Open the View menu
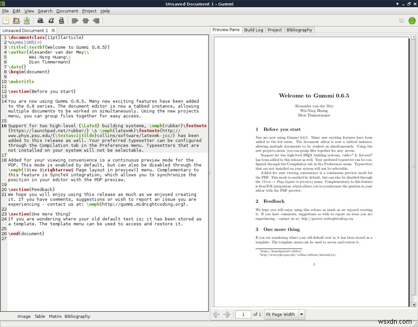The width and height of the screenshot is (418, 327). [29, 11]
